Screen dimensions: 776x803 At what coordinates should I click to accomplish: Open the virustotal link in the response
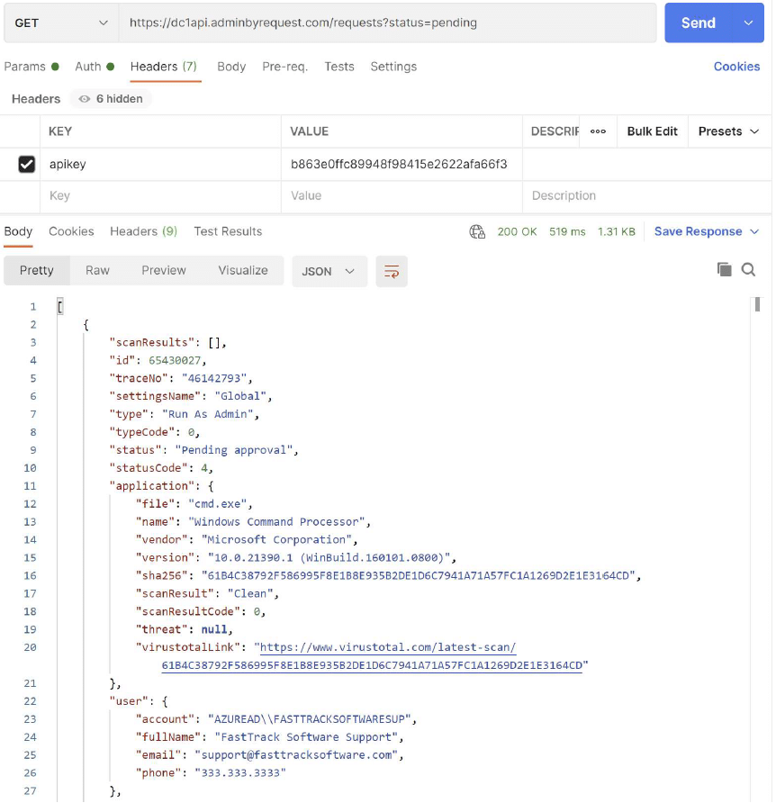[x=387, y=647]
